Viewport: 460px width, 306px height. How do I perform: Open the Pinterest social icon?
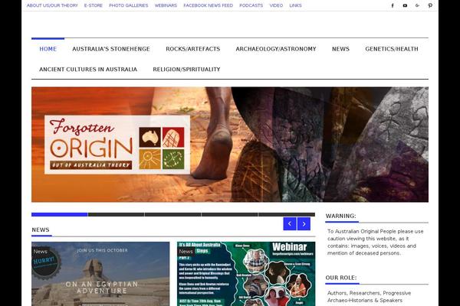[x=430, y=5]
